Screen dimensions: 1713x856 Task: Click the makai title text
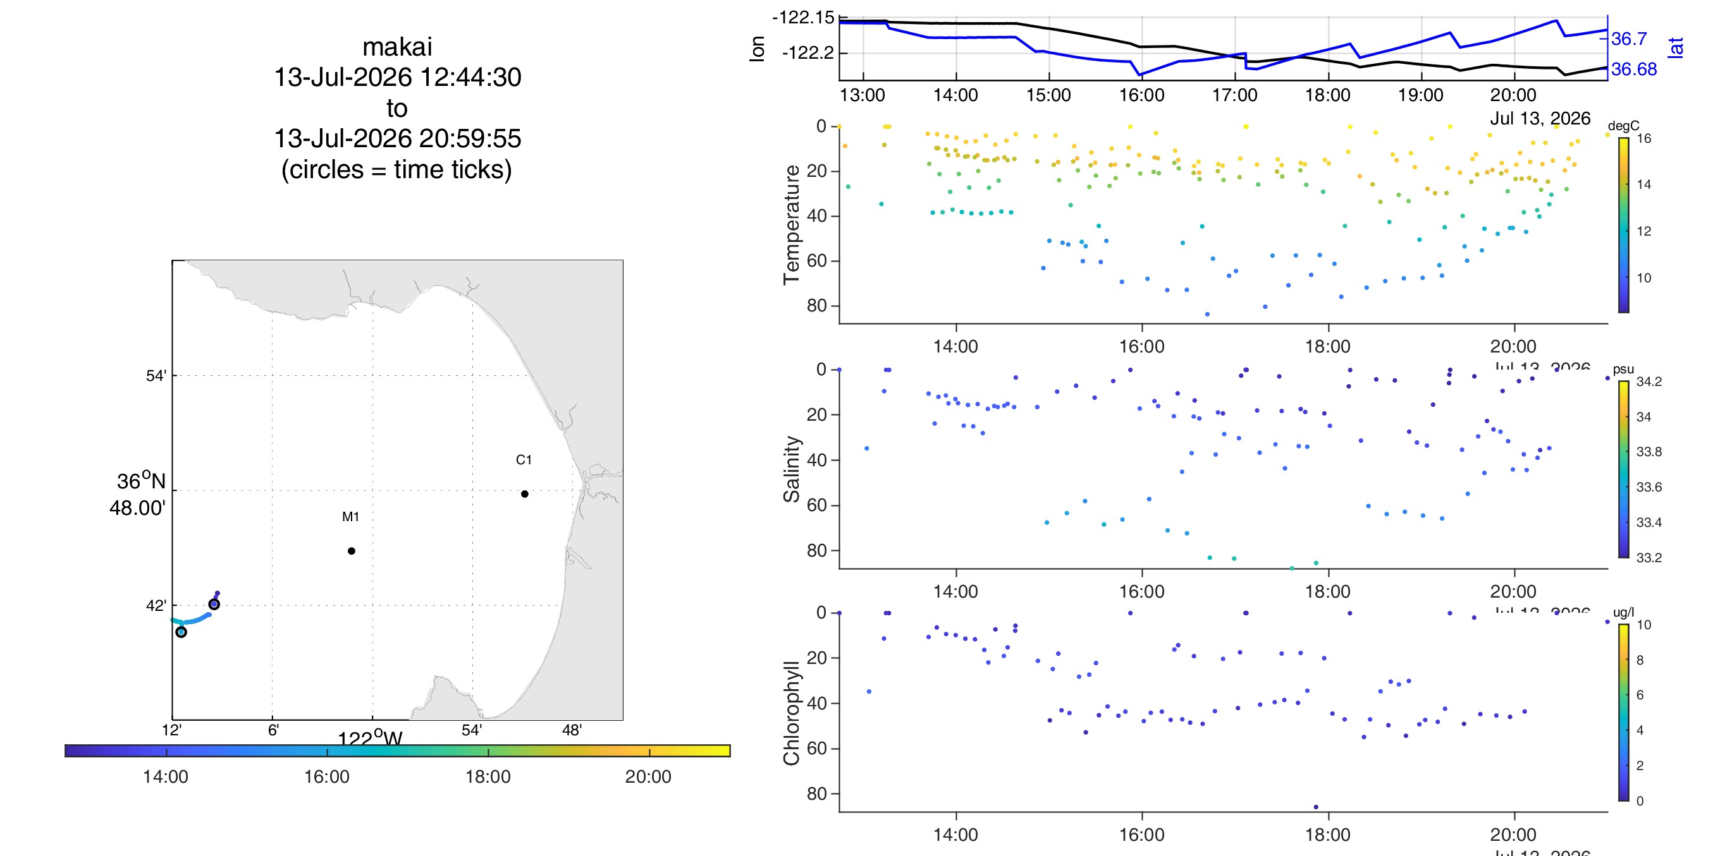click(x=397, y=47)
